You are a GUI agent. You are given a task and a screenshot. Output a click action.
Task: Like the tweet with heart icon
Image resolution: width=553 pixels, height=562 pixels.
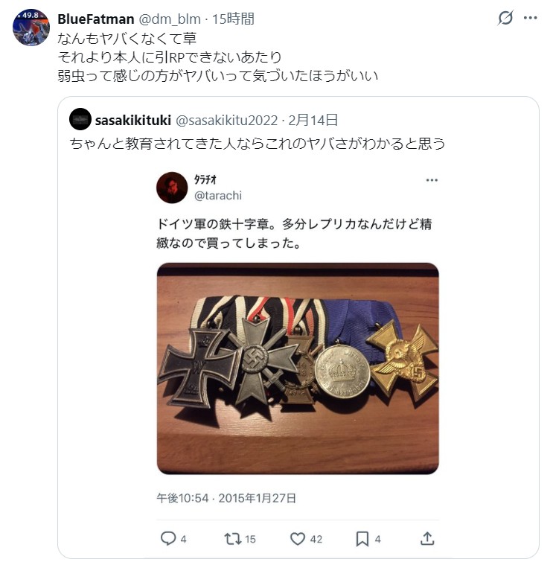pyautogui.click(x=298, y=539)
